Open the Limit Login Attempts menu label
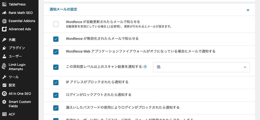Screen dimensions: 260x120 click(17, 67)
